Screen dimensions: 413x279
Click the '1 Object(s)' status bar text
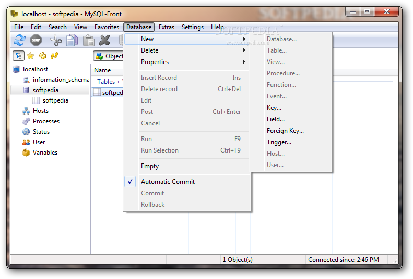[238, 260]
